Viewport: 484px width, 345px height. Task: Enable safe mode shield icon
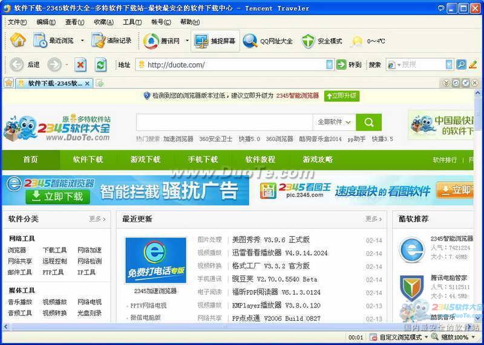click(308, 41)
